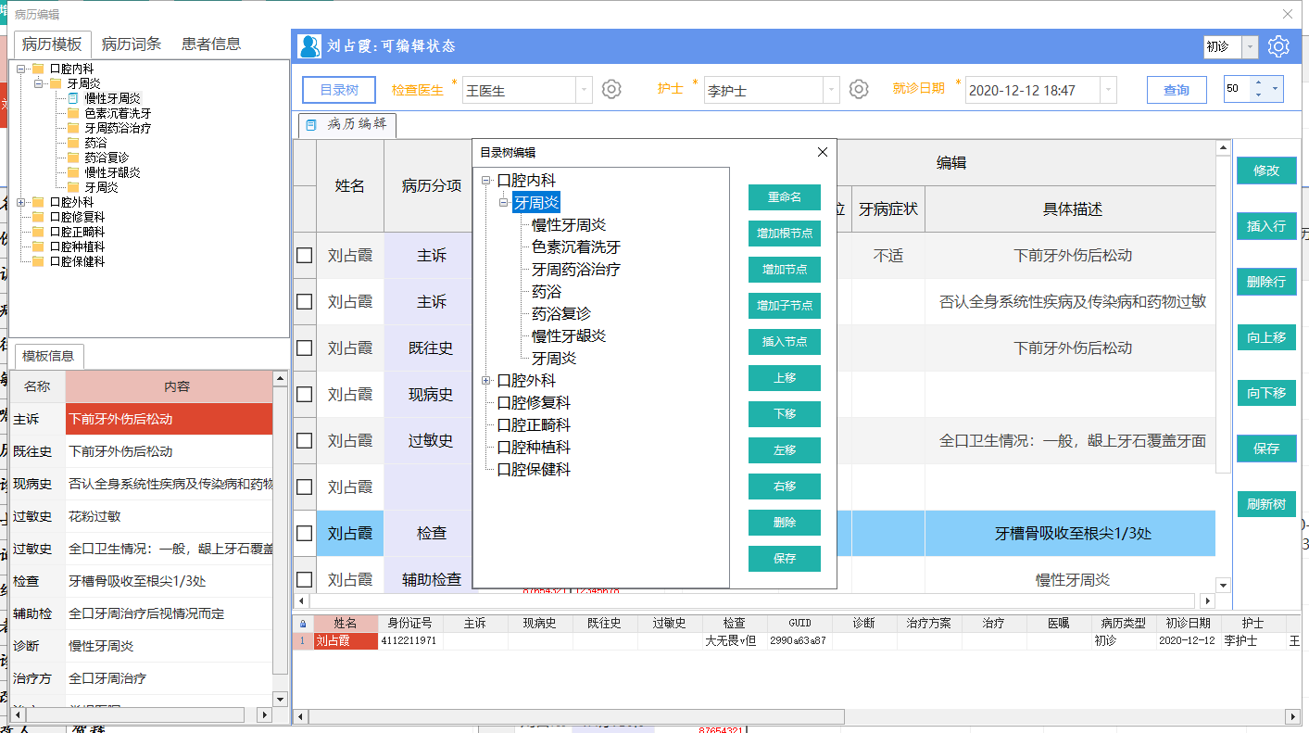Select 口腔种植科 in 目录树编辑 dialog
Screen dimensions: 1309x733
(534, 448)
